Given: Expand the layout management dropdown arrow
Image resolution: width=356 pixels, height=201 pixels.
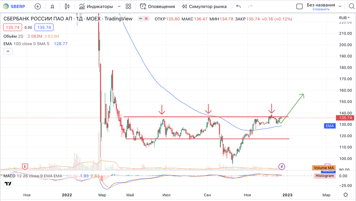Looking at the screenshot, I should click(340, 6).
